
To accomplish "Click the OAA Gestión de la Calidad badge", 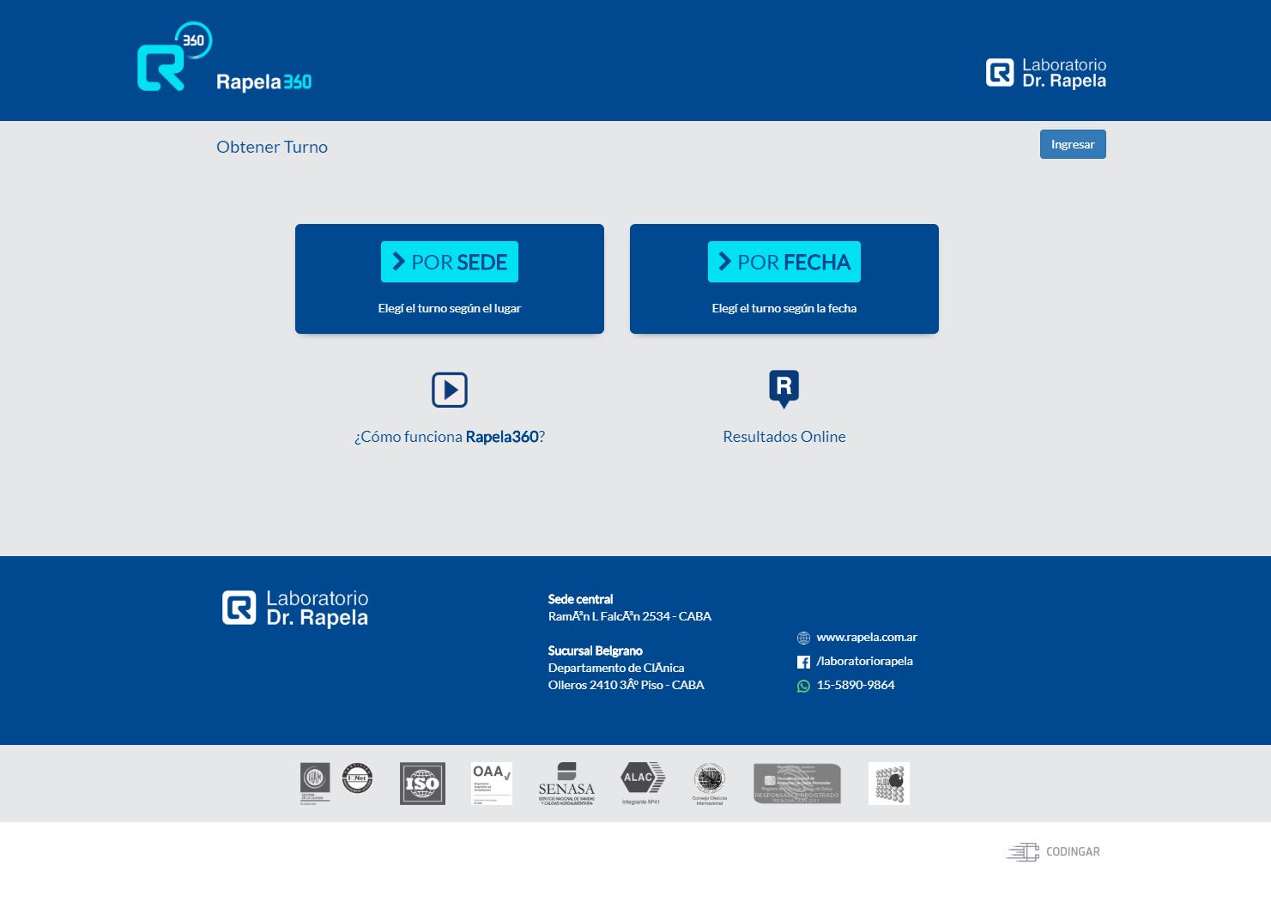I will [315, 783].
